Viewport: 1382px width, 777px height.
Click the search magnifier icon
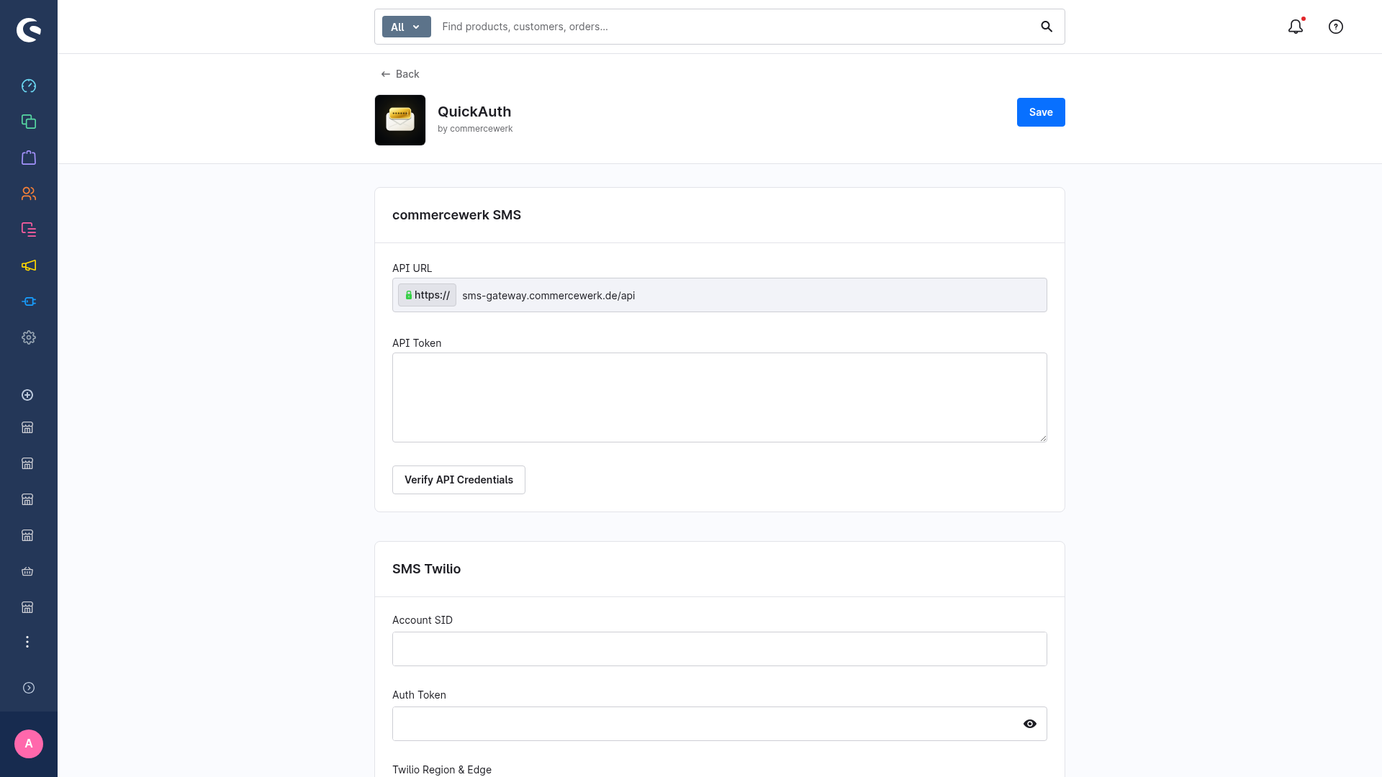(x=1047, y=27)
